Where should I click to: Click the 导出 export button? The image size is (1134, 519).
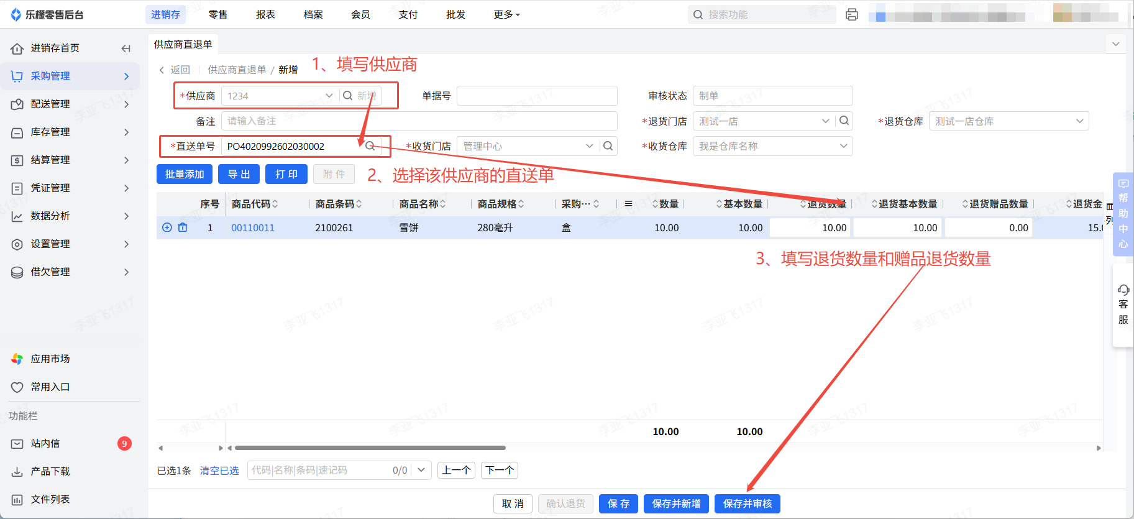[239, 174]
